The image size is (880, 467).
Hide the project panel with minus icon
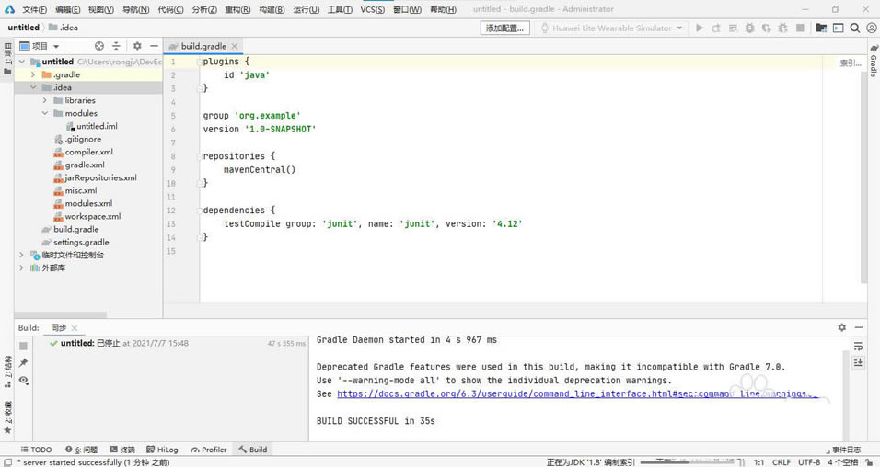[x=155, y=46]
